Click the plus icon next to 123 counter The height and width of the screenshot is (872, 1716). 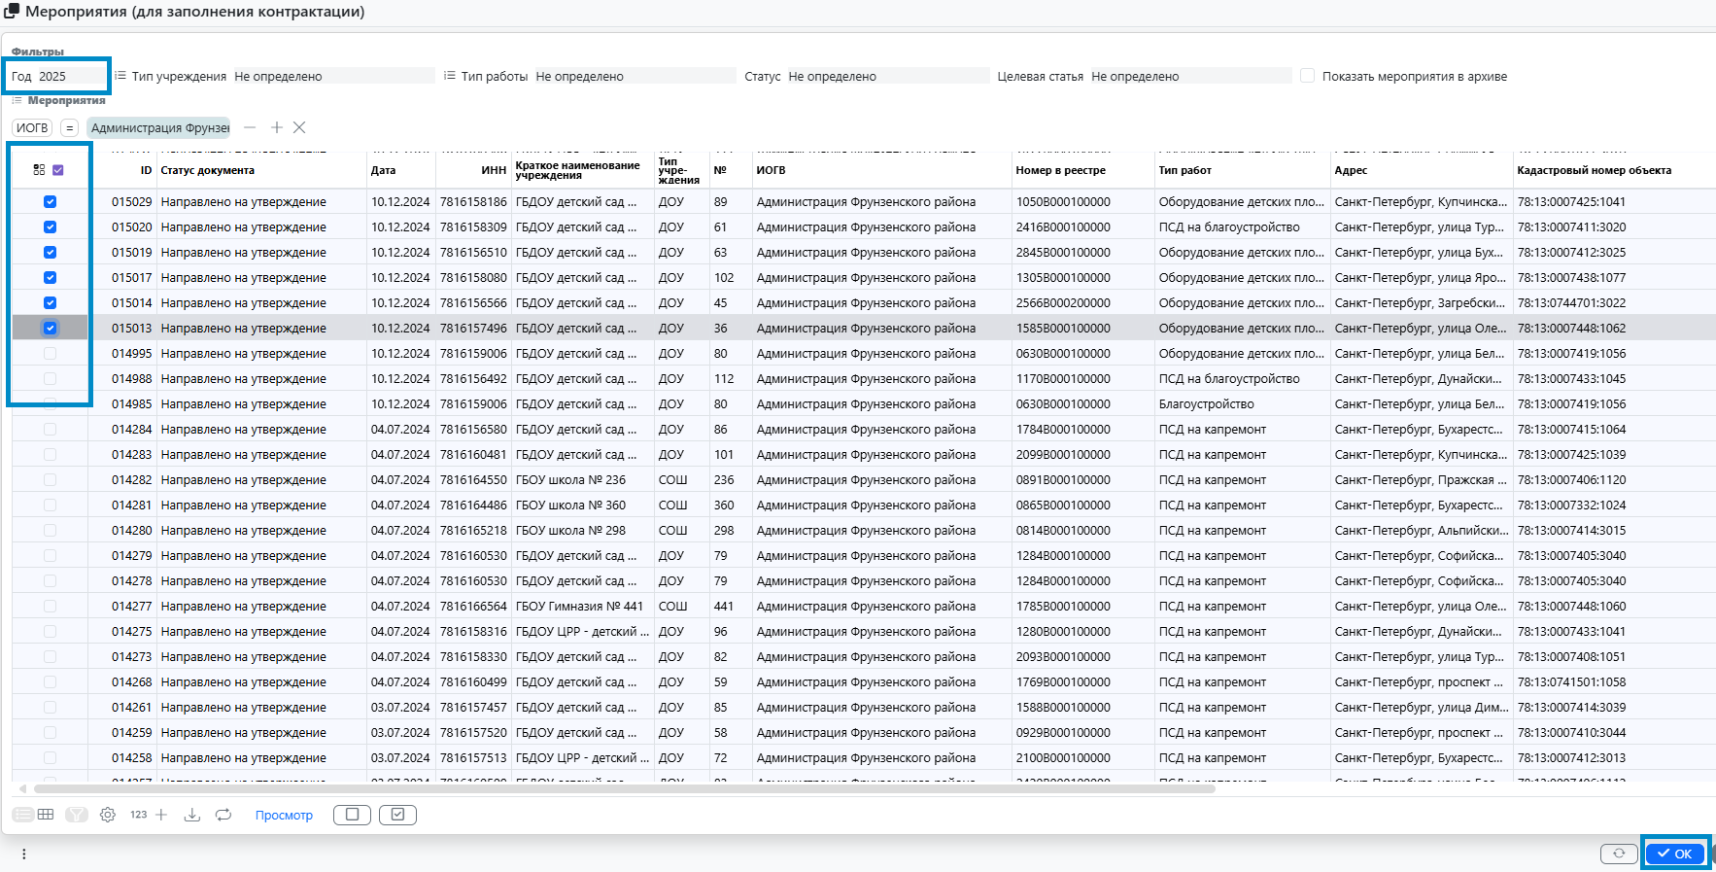tap(161, 815)
